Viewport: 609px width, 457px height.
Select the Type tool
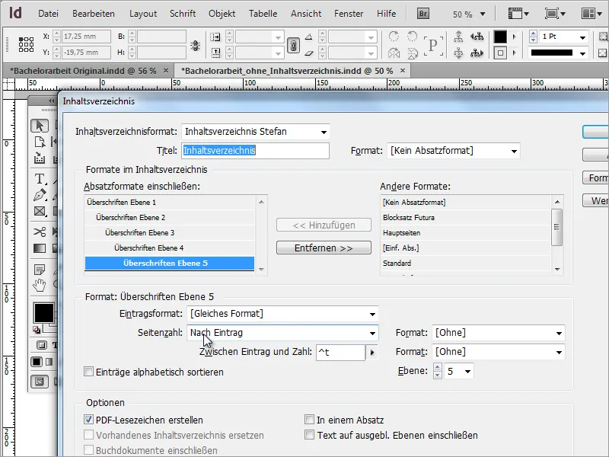click(40, 179)
